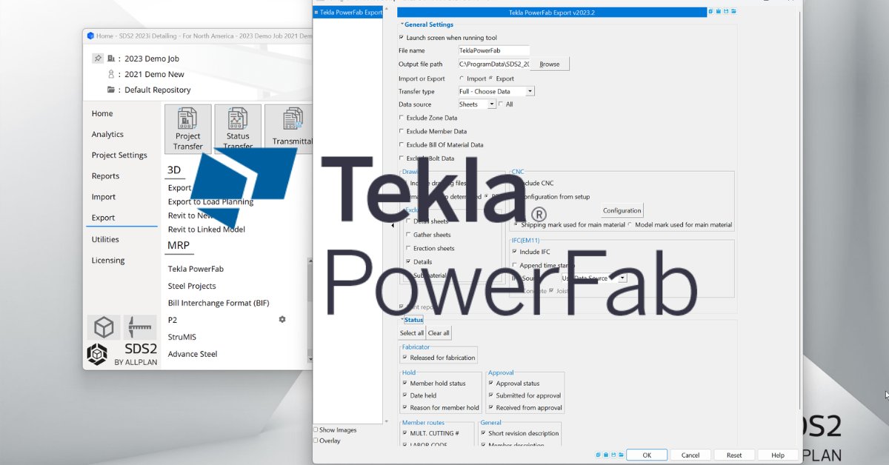Image resolution: width=889 pixels, height=465 pixels.
Task: Click the Browse button for output path
Action: click(x=550, y=64)
